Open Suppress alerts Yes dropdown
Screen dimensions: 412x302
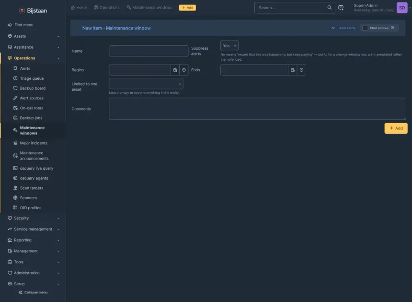point(229,45)
